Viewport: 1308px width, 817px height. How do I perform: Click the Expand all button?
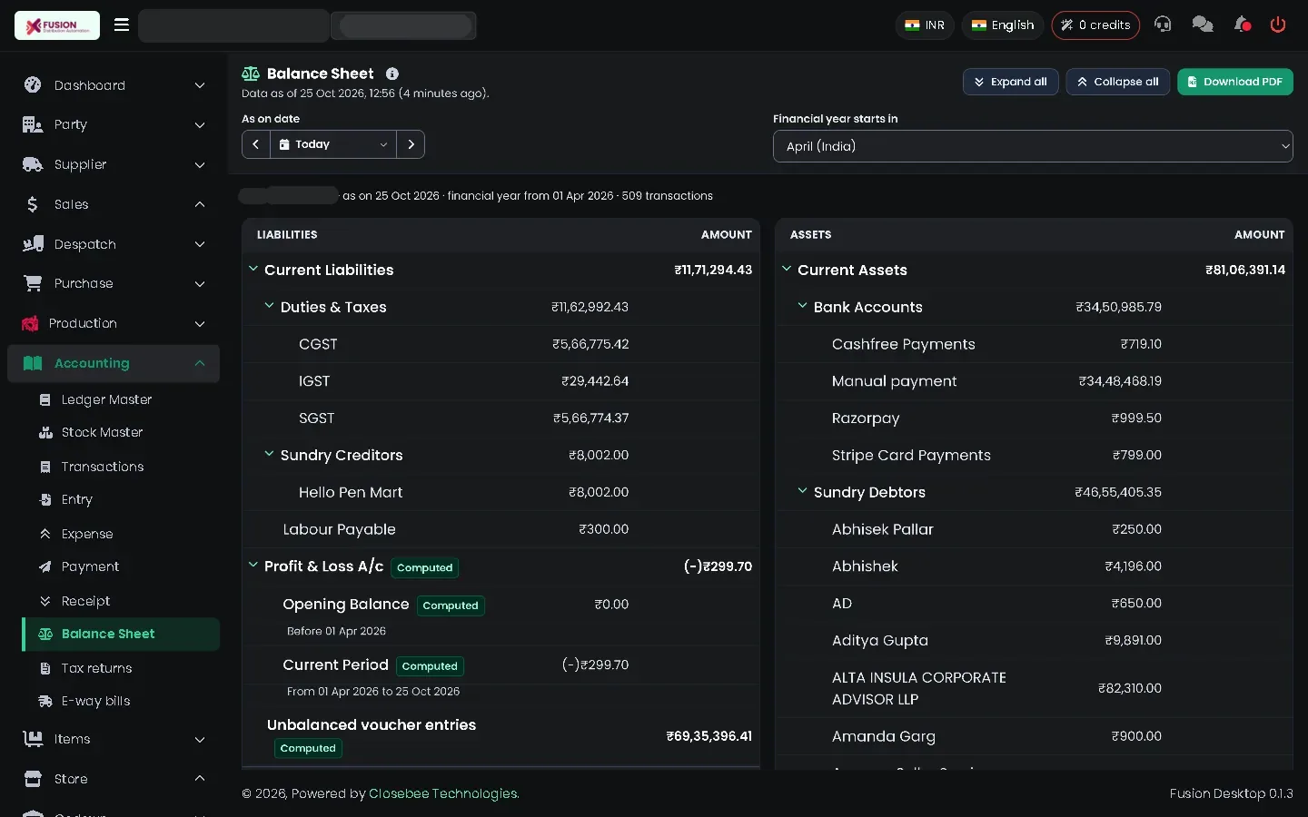(1010, 82)
